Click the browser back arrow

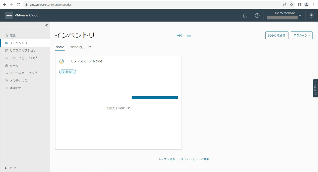pyautogui.click(x=5, y=4)
